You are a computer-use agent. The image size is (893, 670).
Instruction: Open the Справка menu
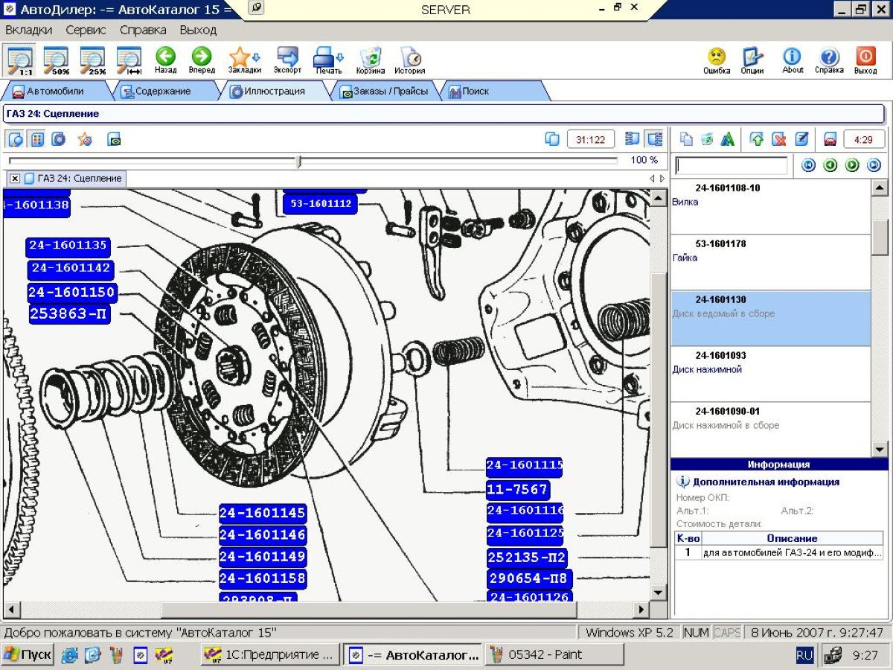(143, 31)
